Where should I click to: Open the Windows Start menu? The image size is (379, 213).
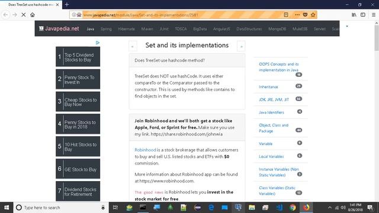[7, 208]
